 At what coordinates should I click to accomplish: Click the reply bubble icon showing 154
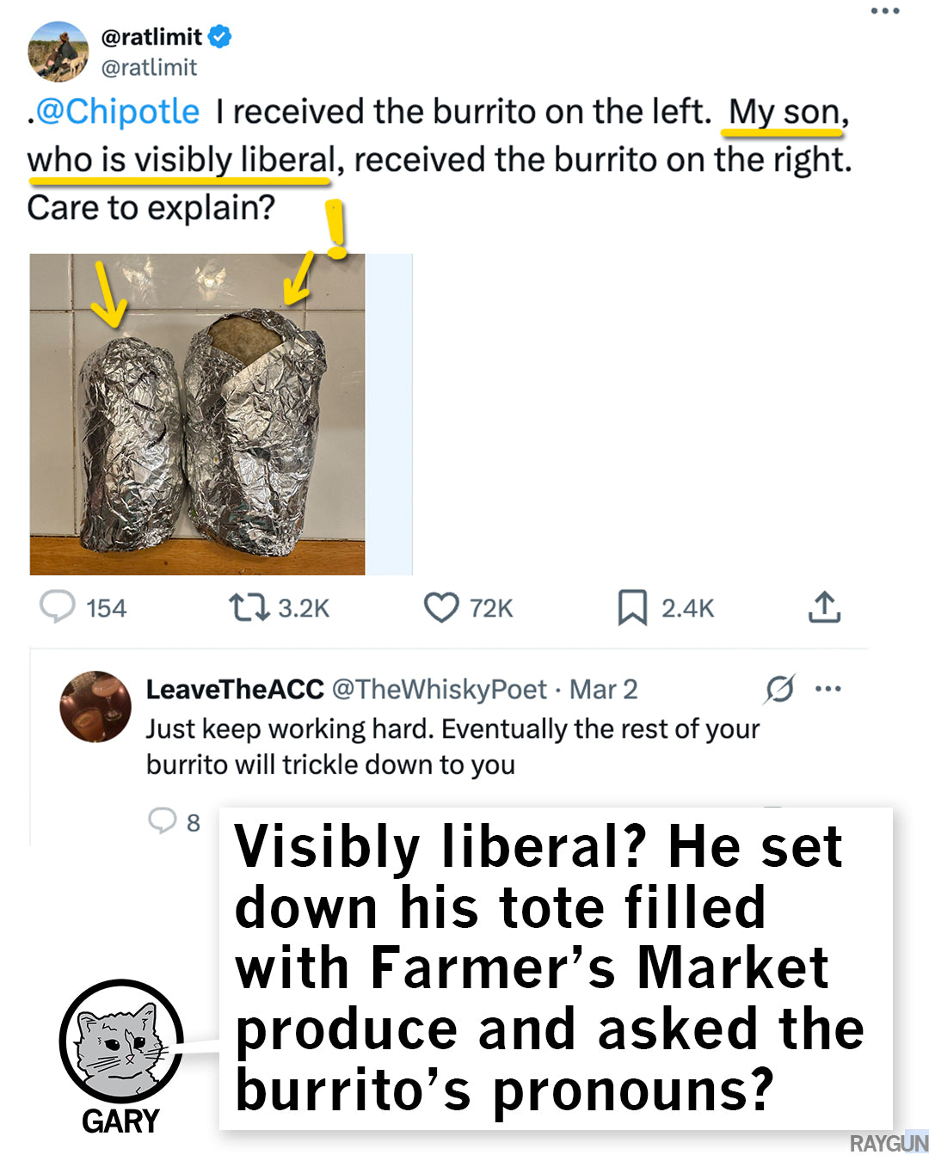pos(58,607)
